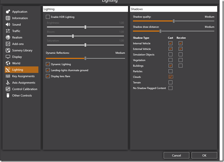Viewport: 224px width, 162px height.
Task: Click the Receive column heading
Action: [181, 38]
